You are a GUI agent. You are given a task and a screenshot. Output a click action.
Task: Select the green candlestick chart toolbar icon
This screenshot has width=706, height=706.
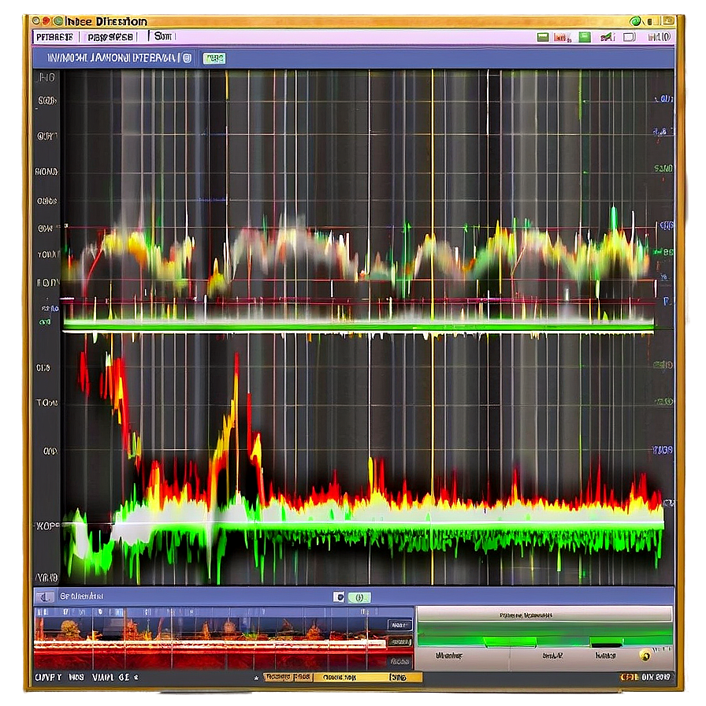(544, 36)
